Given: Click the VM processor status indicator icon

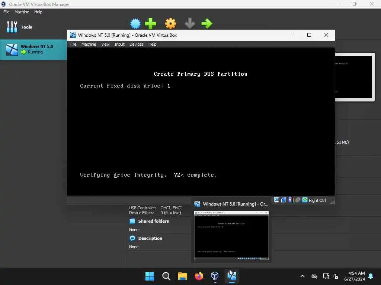Looking at the screenshot, I should click(x=290, y=200).
